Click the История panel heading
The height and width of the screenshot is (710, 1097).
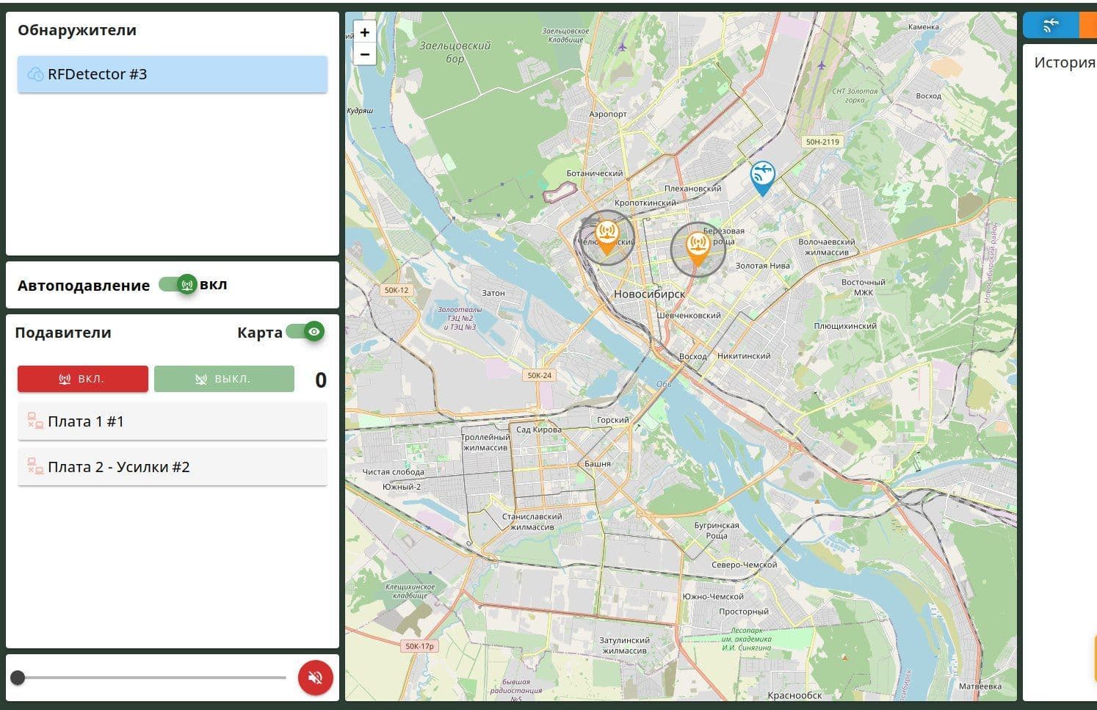1065,62
